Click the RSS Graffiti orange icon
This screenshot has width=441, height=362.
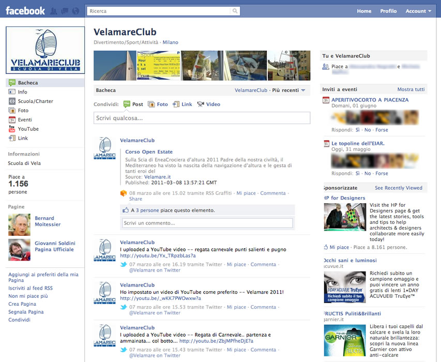(x=124, y=193)
